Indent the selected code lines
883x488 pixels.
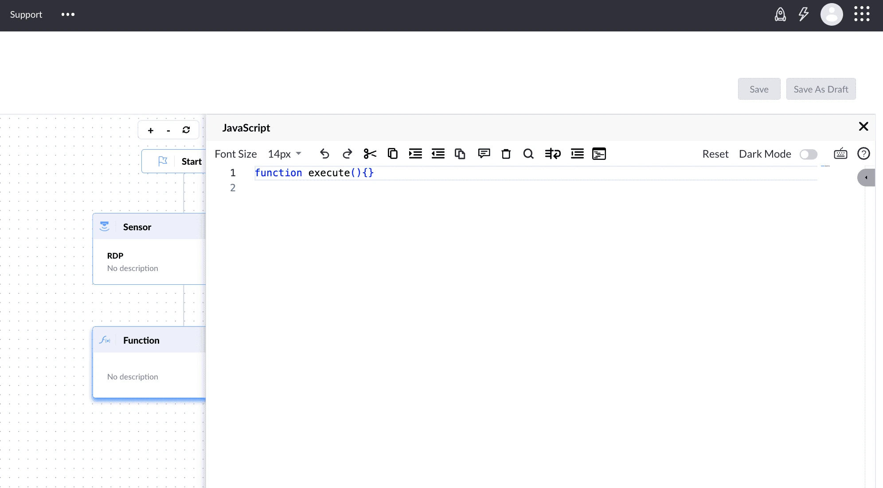point(415,154)
